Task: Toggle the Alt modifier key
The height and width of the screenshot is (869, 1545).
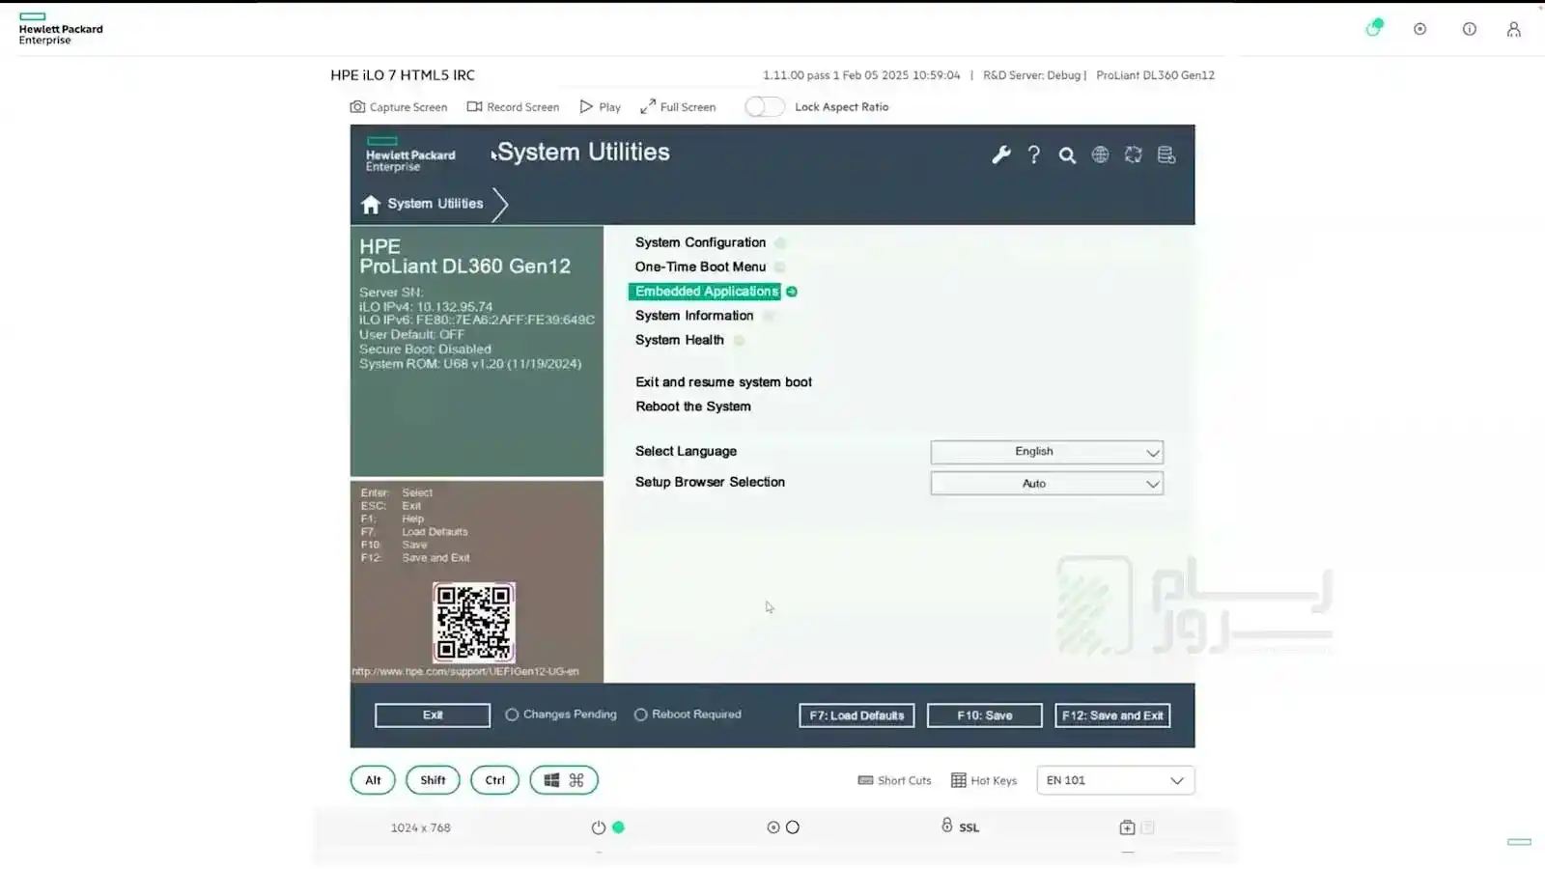Action: pos(373,780)
